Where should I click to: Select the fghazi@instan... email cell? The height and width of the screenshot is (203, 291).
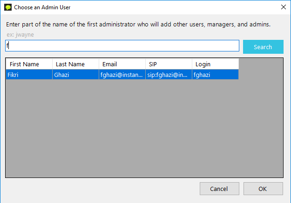coord(122,75)
